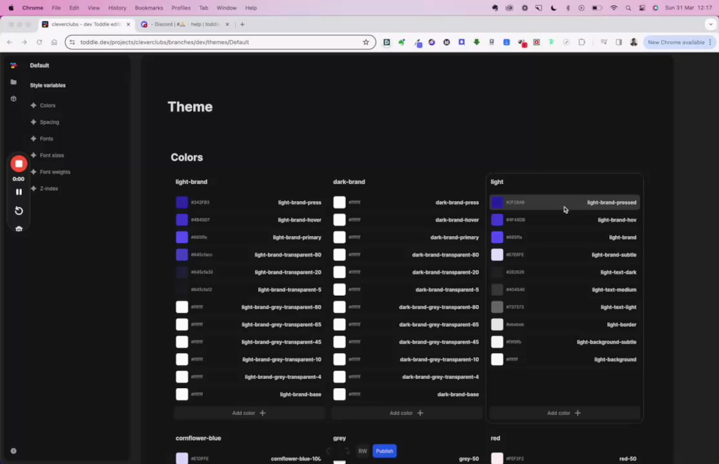Restart the recording with the circular arrow
This screenshot has width=719, height=464.
tap(19, 211)
